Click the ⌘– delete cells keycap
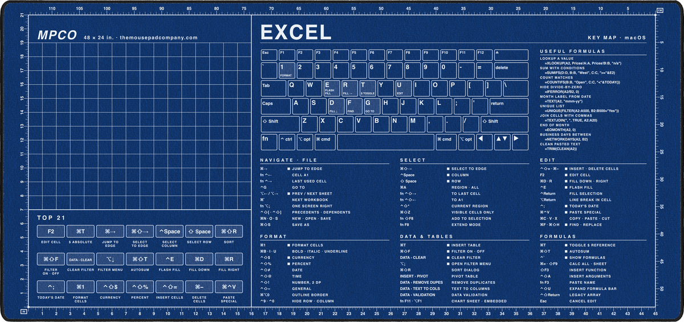Image resolution: width=684 pixels, height=322 pixels. point(199,287)
